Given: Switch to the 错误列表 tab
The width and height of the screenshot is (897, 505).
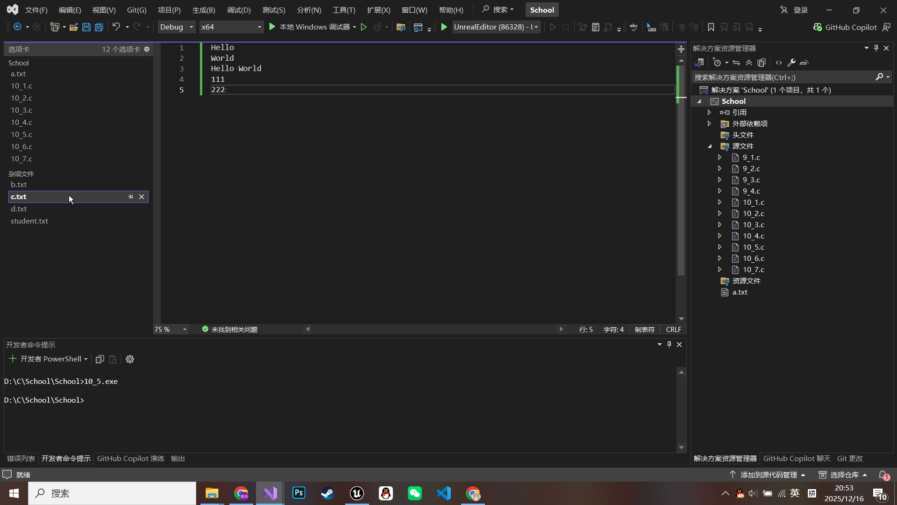Looking at the screenshot, I should pos(21,459).
